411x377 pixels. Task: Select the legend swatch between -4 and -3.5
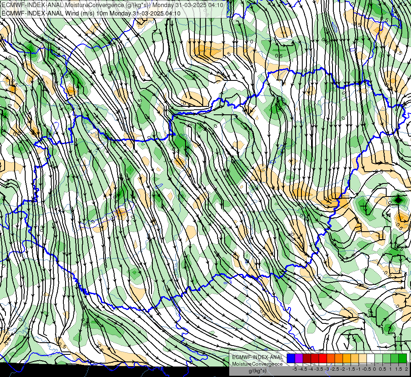click(x=315, y=359)
